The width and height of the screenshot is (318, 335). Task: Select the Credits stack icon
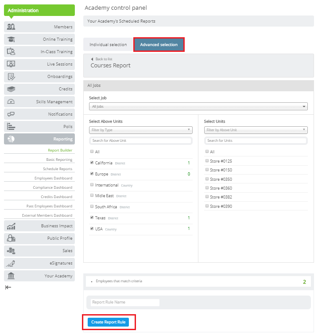coord(12,89)
